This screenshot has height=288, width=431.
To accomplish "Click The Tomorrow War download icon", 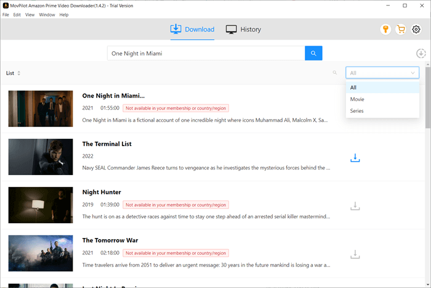I will tap(355, 254).
